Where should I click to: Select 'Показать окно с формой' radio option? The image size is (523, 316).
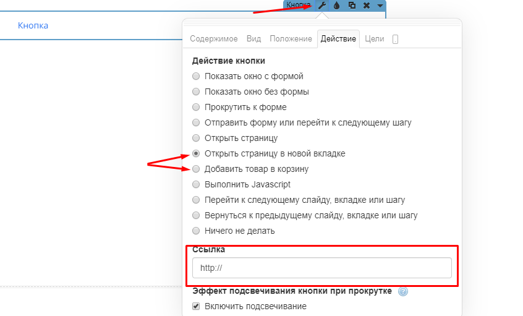(x=196, y=76)
